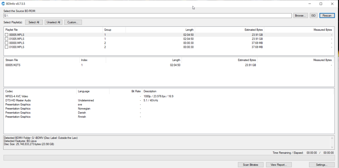The image size is (339, 168).
Task: Check the 00000.MPLS playlist checkbox
Action: (7, 43)
